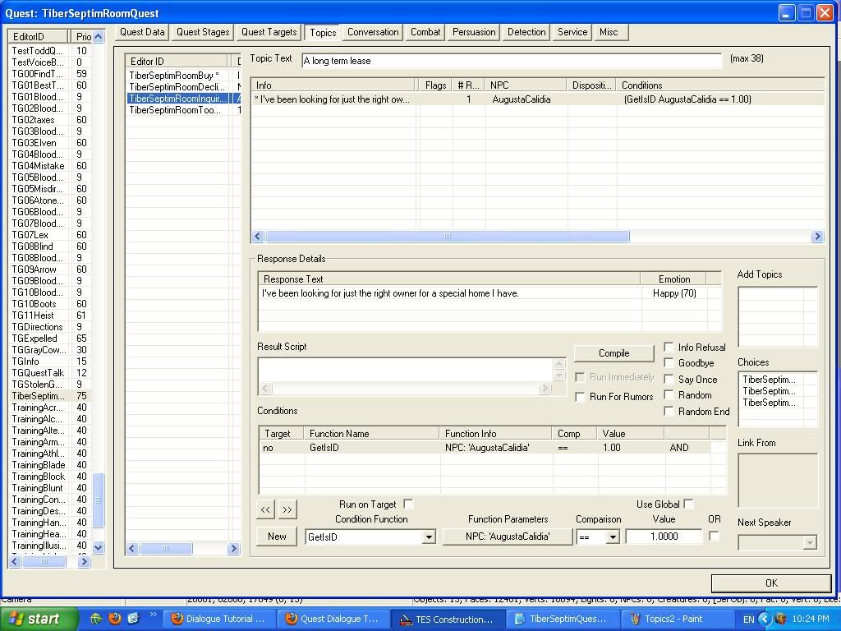Open the Persuasion tab
Screen dimensions: 841x631
point(474,32)
